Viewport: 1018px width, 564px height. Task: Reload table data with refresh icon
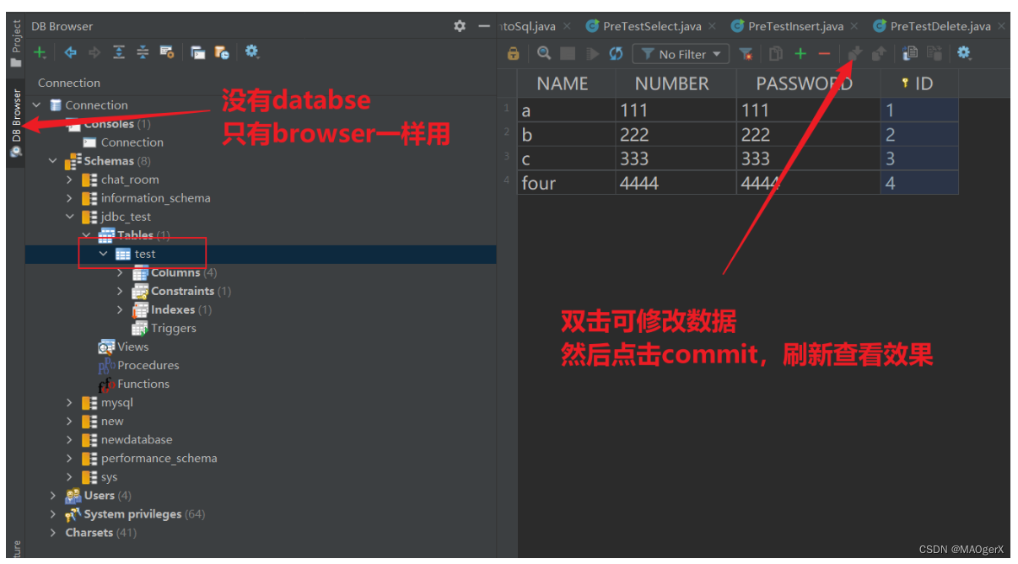(x=616, y=54)
